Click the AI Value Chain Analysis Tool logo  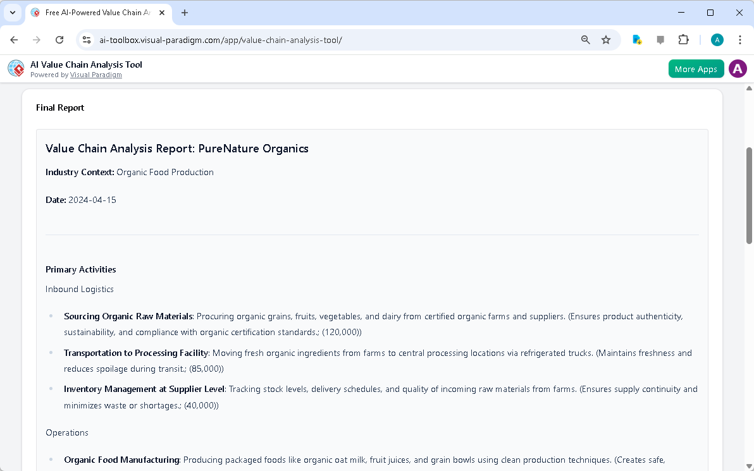tap(16, 68)
